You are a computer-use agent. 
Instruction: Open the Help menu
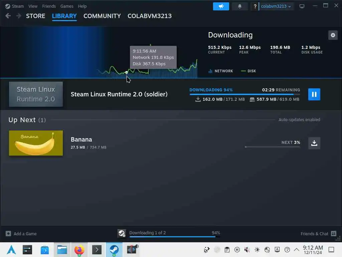pyautogui.click(x=82, y=6)
